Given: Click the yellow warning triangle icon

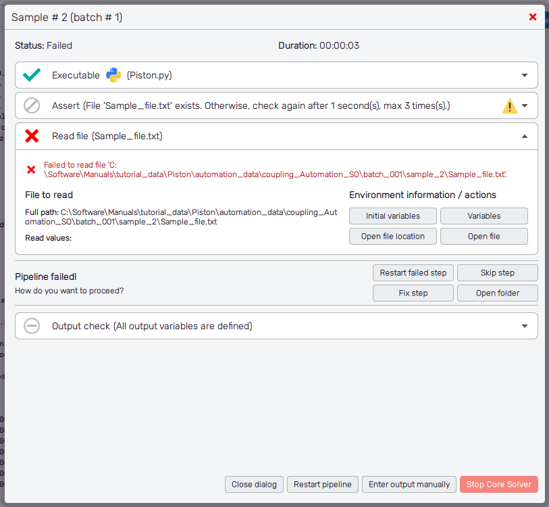Looking at the screenshot, I should point(509,106).
